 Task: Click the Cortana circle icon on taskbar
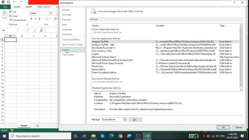click(75, 136)
